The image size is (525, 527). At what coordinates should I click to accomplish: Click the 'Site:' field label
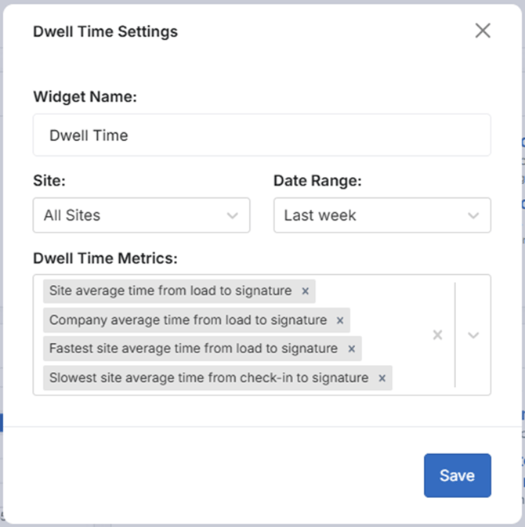pyautogui.click(x=49, y=180)
